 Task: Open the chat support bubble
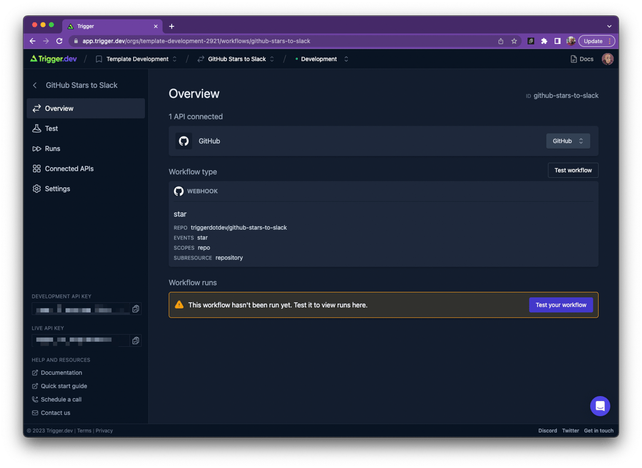click(600, 406)
